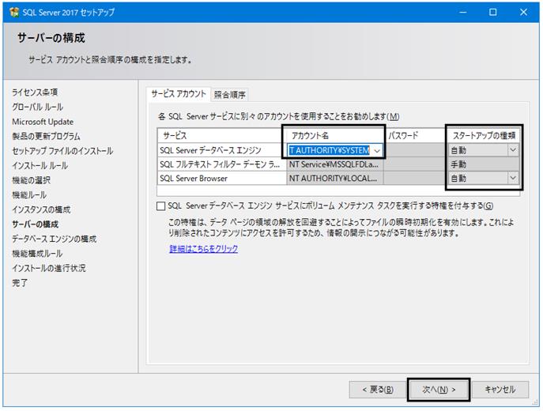This screenshot has width=543, height=411.
Task: Click the 詳細はこちらをクリック link
Action: pyautogui.click(x=204, y=249)
